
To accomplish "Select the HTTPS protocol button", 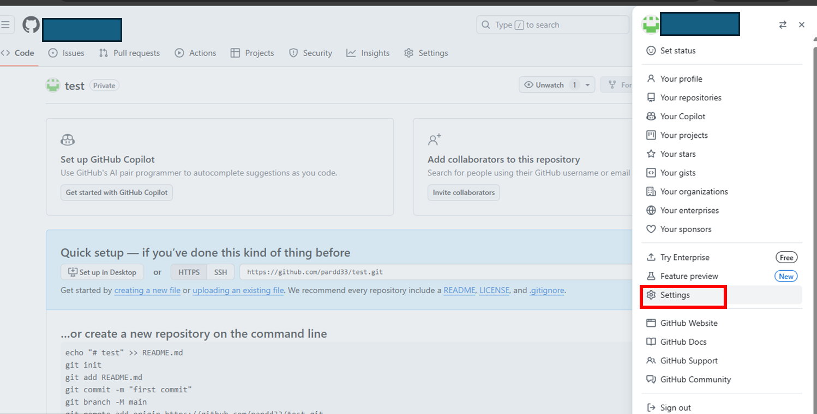I will (x=189, y=272).
